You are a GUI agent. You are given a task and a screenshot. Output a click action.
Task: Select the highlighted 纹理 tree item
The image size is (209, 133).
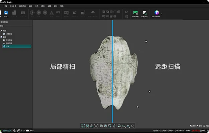pos(7,46)
